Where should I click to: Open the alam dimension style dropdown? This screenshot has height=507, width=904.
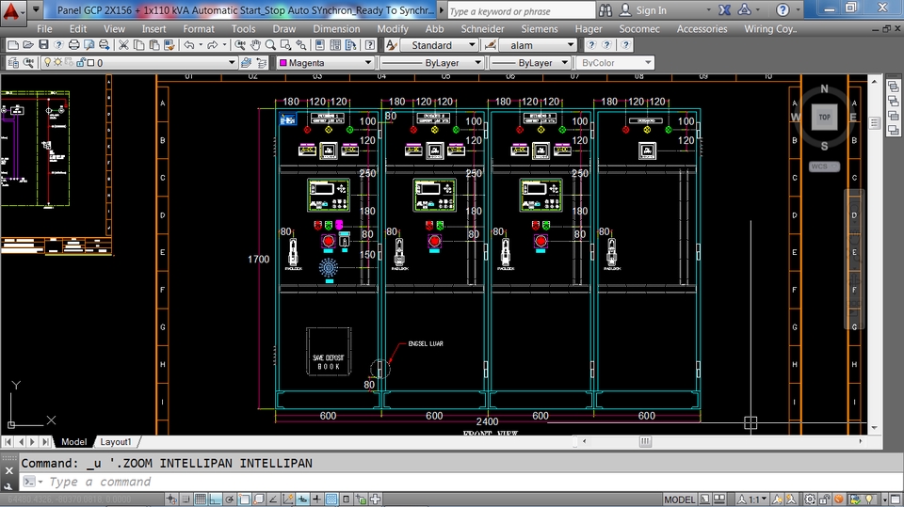tap(571, 45)
